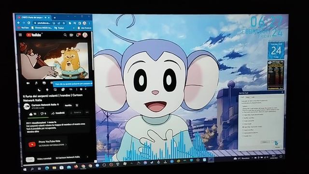This screenshot has height=174, width=309.
Task: Click the music note icon below the video
Action: point(36,83)
